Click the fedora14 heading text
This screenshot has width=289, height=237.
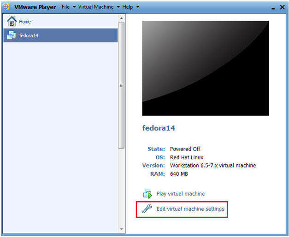coord(159,128)
